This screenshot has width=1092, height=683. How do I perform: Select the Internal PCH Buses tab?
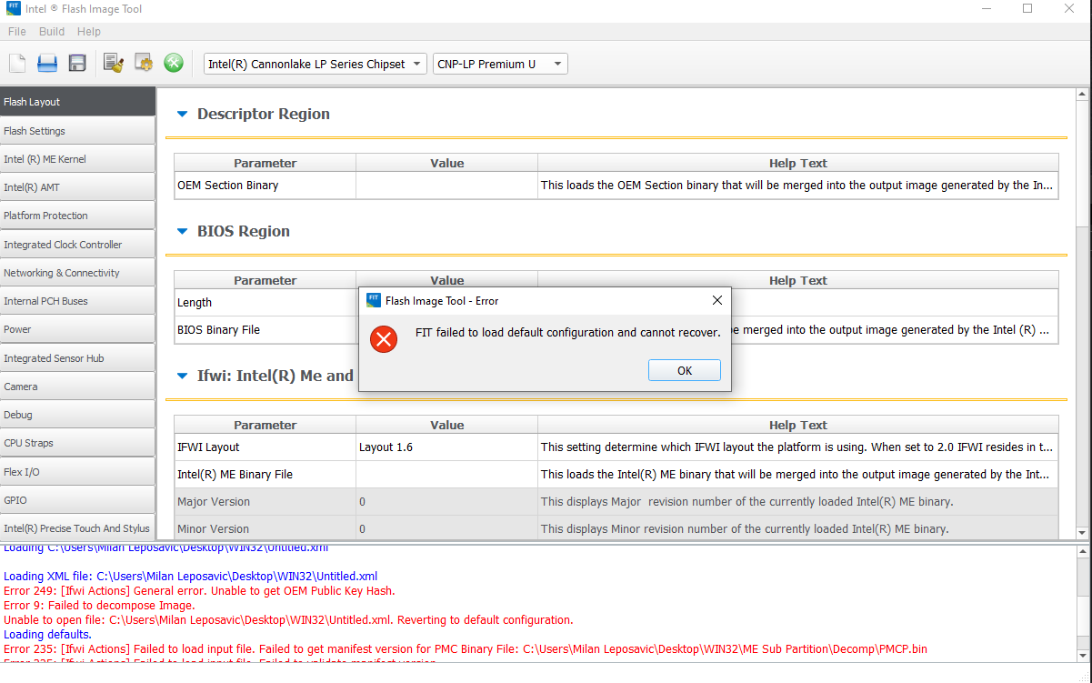point(78,301)
